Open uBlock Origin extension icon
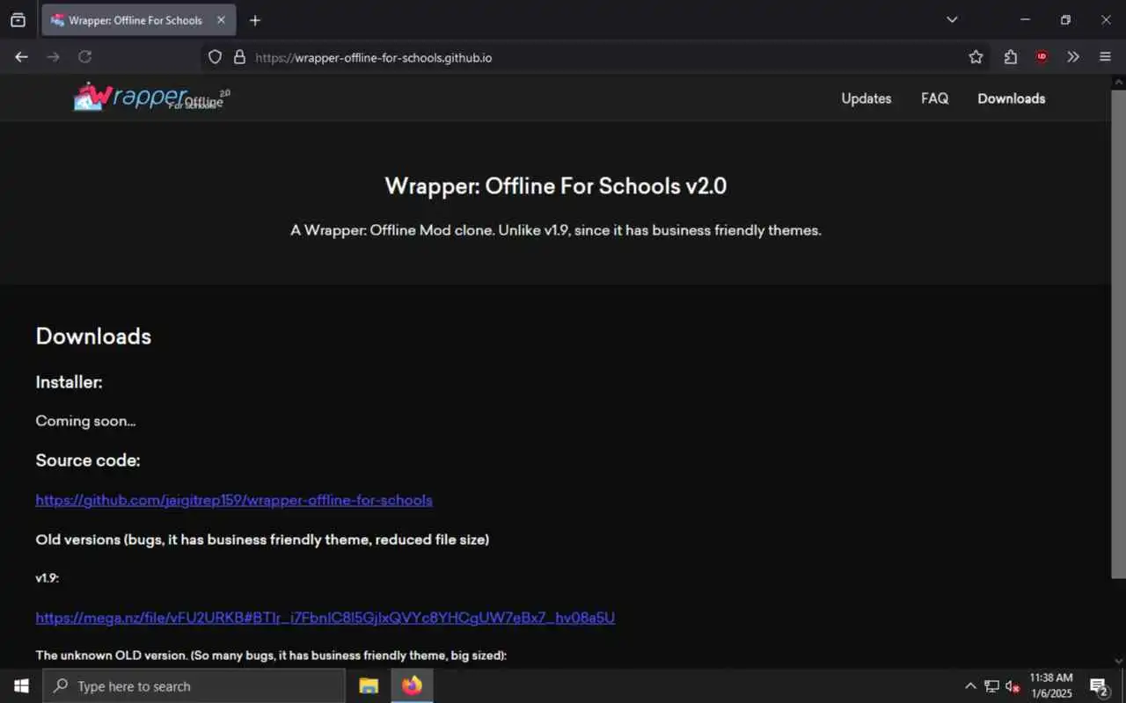The height and width of the screenshot is (703, 1126). point(1042,57)
